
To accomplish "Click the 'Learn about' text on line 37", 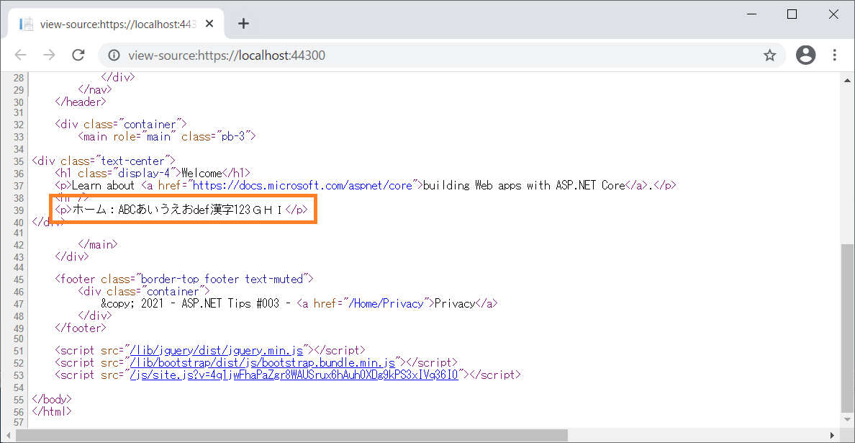I will tap(103, 186).
